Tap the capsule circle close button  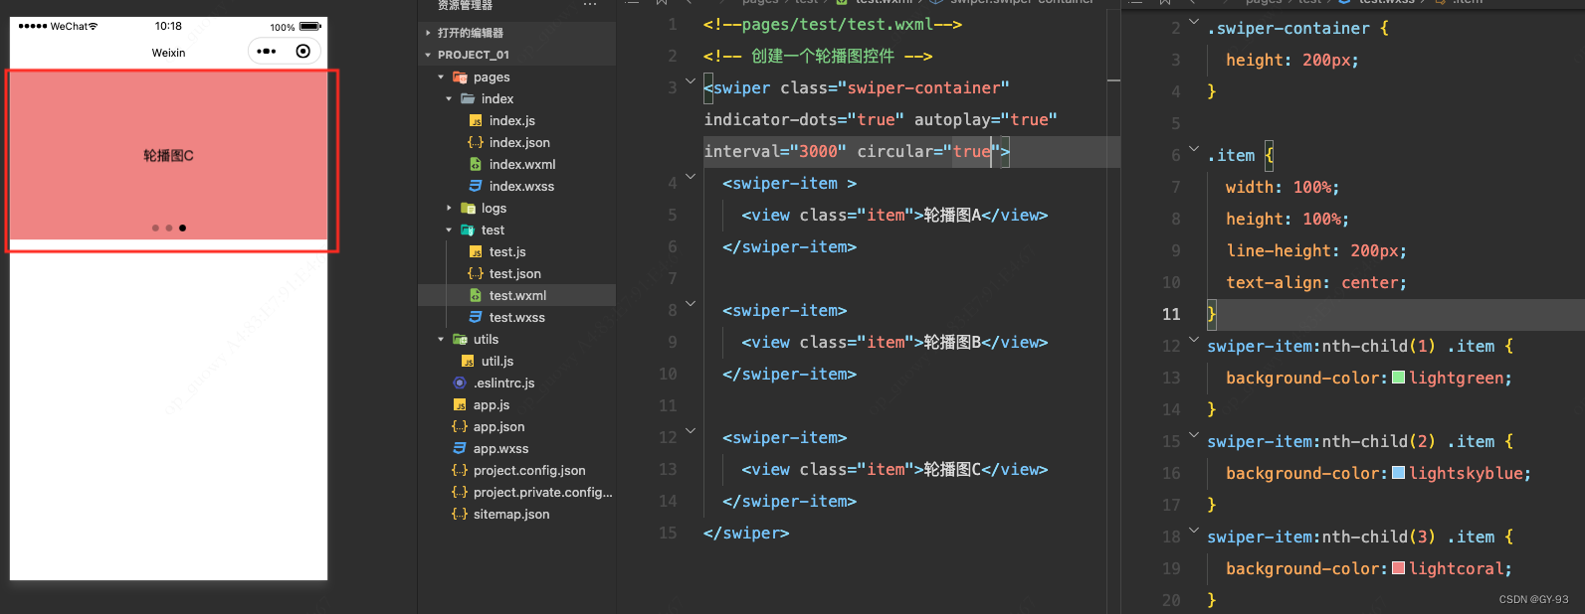(303, 51)
